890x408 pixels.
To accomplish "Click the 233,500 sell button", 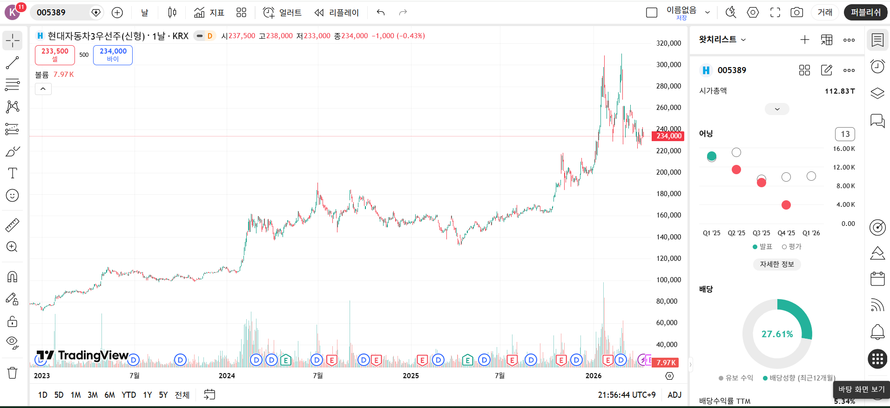I will point(55,55).
